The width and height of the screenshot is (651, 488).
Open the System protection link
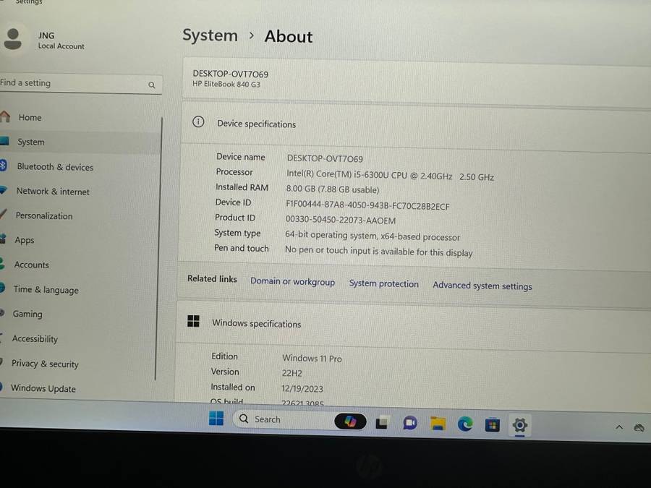(x=383, y=284)
